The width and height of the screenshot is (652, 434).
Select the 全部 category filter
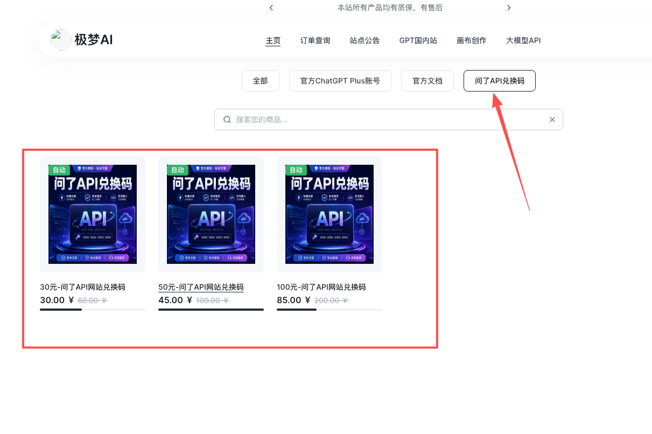coord(261,81)
